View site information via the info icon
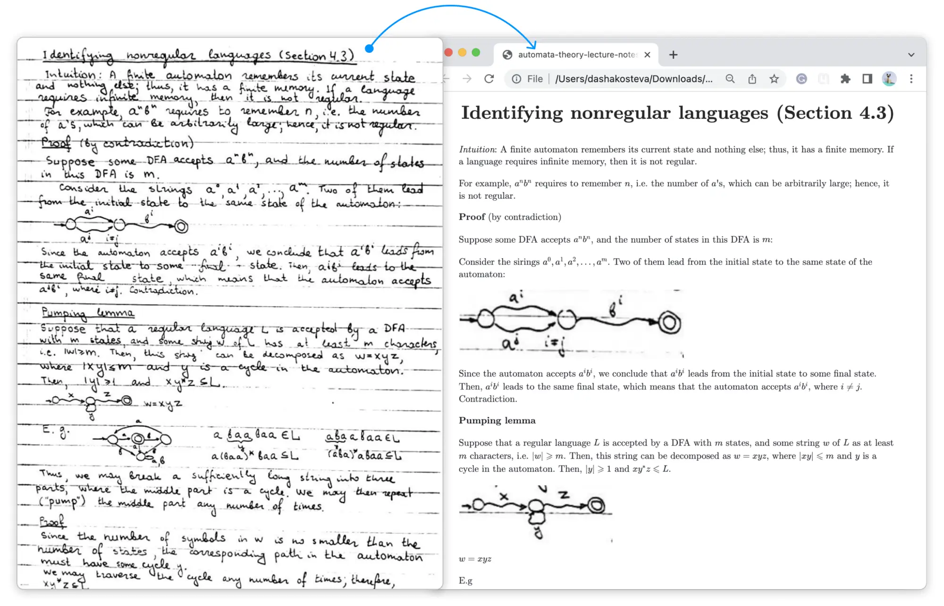944x606 pixels. tap(516, 79)
